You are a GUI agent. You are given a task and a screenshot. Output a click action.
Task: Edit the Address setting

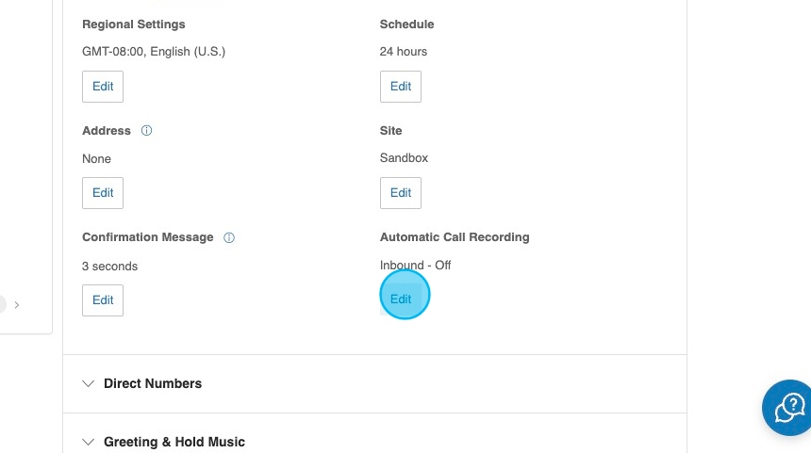[x=103, y=193]
